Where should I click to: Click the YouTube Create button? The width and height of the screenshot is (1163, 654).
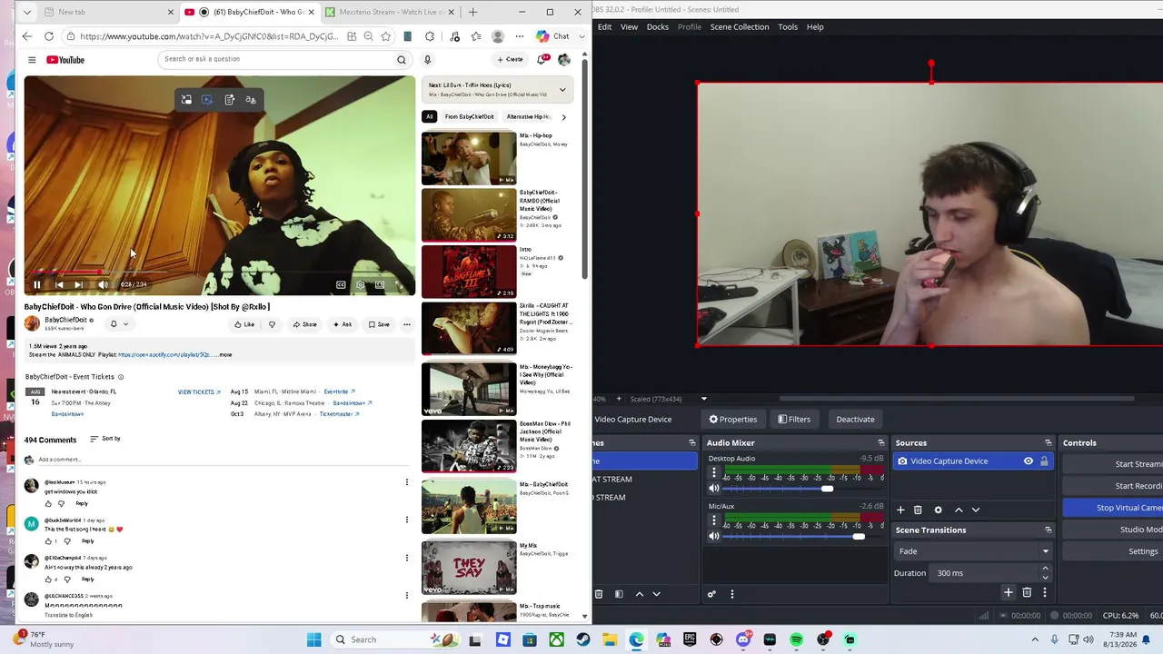pos(510,60)
